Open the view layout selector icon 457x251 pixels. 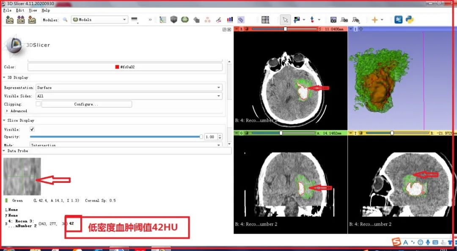click(x=265, y=20)
